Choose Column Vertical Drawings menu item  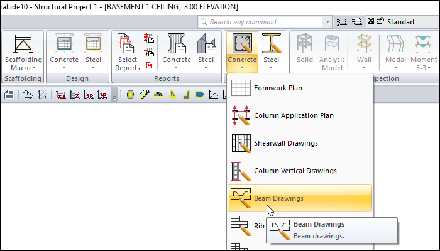tap(300, 171)
